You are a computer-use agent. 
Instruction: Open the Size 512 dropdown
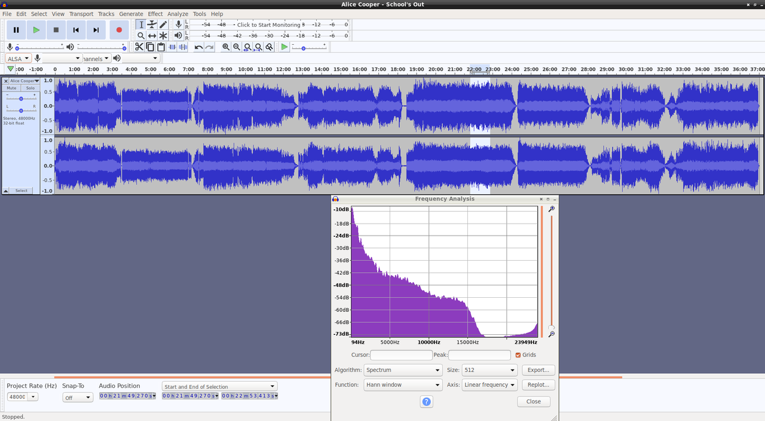489,370
